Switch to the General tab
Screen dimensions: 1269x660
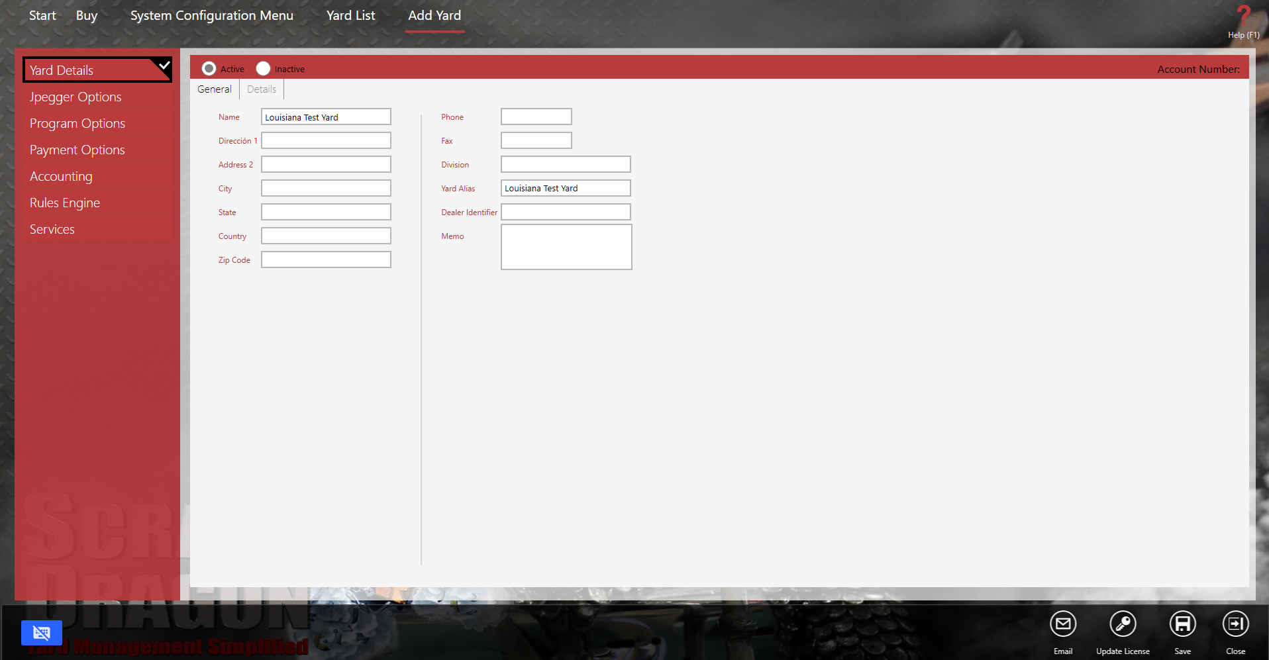point(215,89)
